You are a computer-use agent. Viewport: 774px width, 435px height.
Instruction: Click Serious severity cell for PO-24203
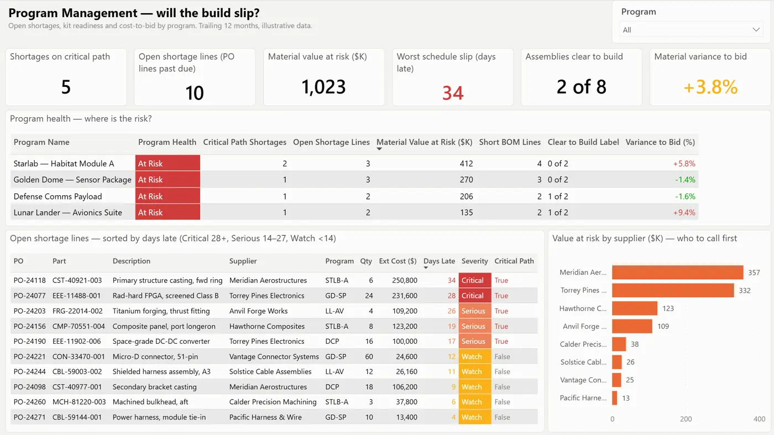[474, 311]
